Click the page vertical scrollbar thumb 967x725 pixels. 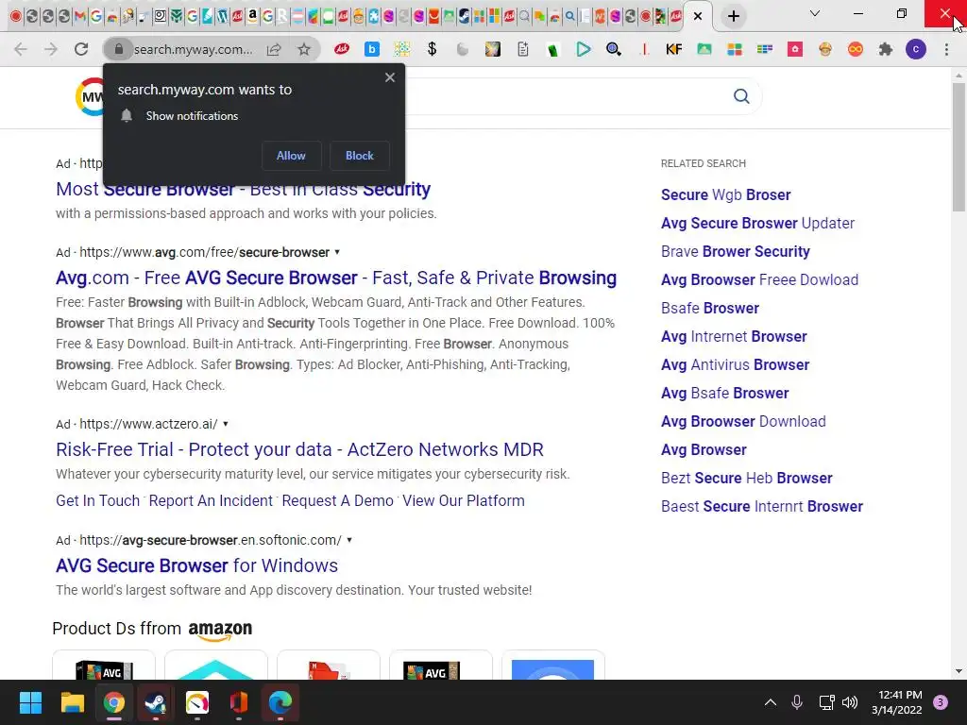tap(959, 146)
